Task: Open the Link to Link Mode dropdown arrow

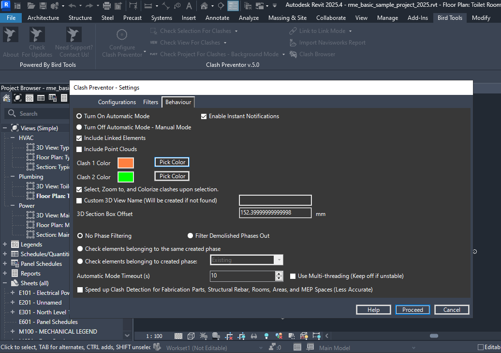Action: [350, 31]
